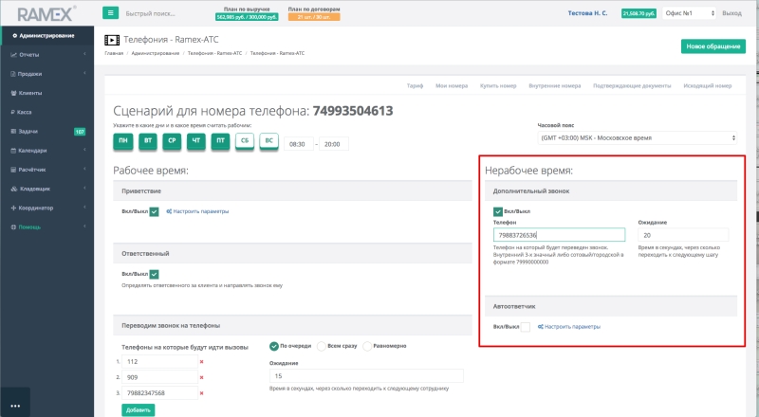Edit third phone field 79882347568
The image size is (759, 417).
point(159,393)
